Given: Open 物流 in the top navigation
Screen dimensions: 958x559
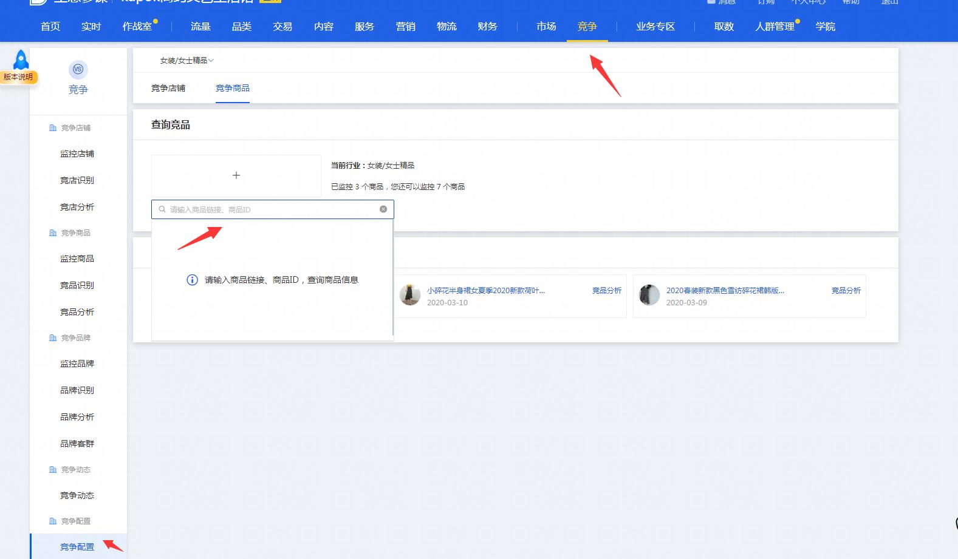Looking at the screenshot, I should (446, 27).
